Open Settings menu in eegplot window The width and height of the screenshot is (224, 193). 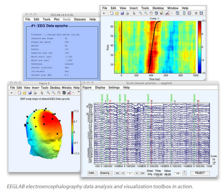point(114,88)
